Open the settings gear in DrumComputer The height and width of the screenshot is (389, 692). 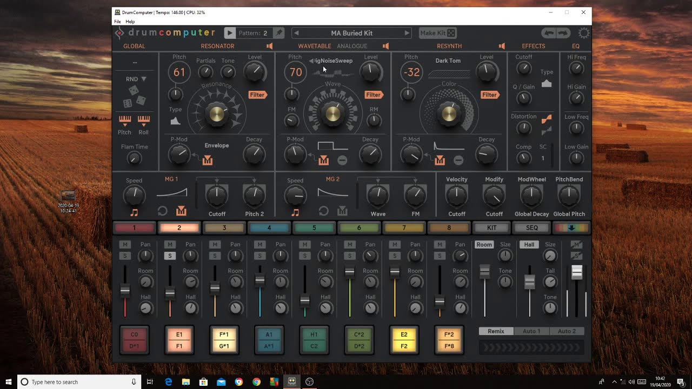[x=584, y=33]
